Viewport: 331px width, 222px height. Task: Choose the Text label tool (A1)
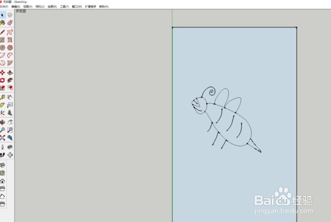(x=10, y=105)
